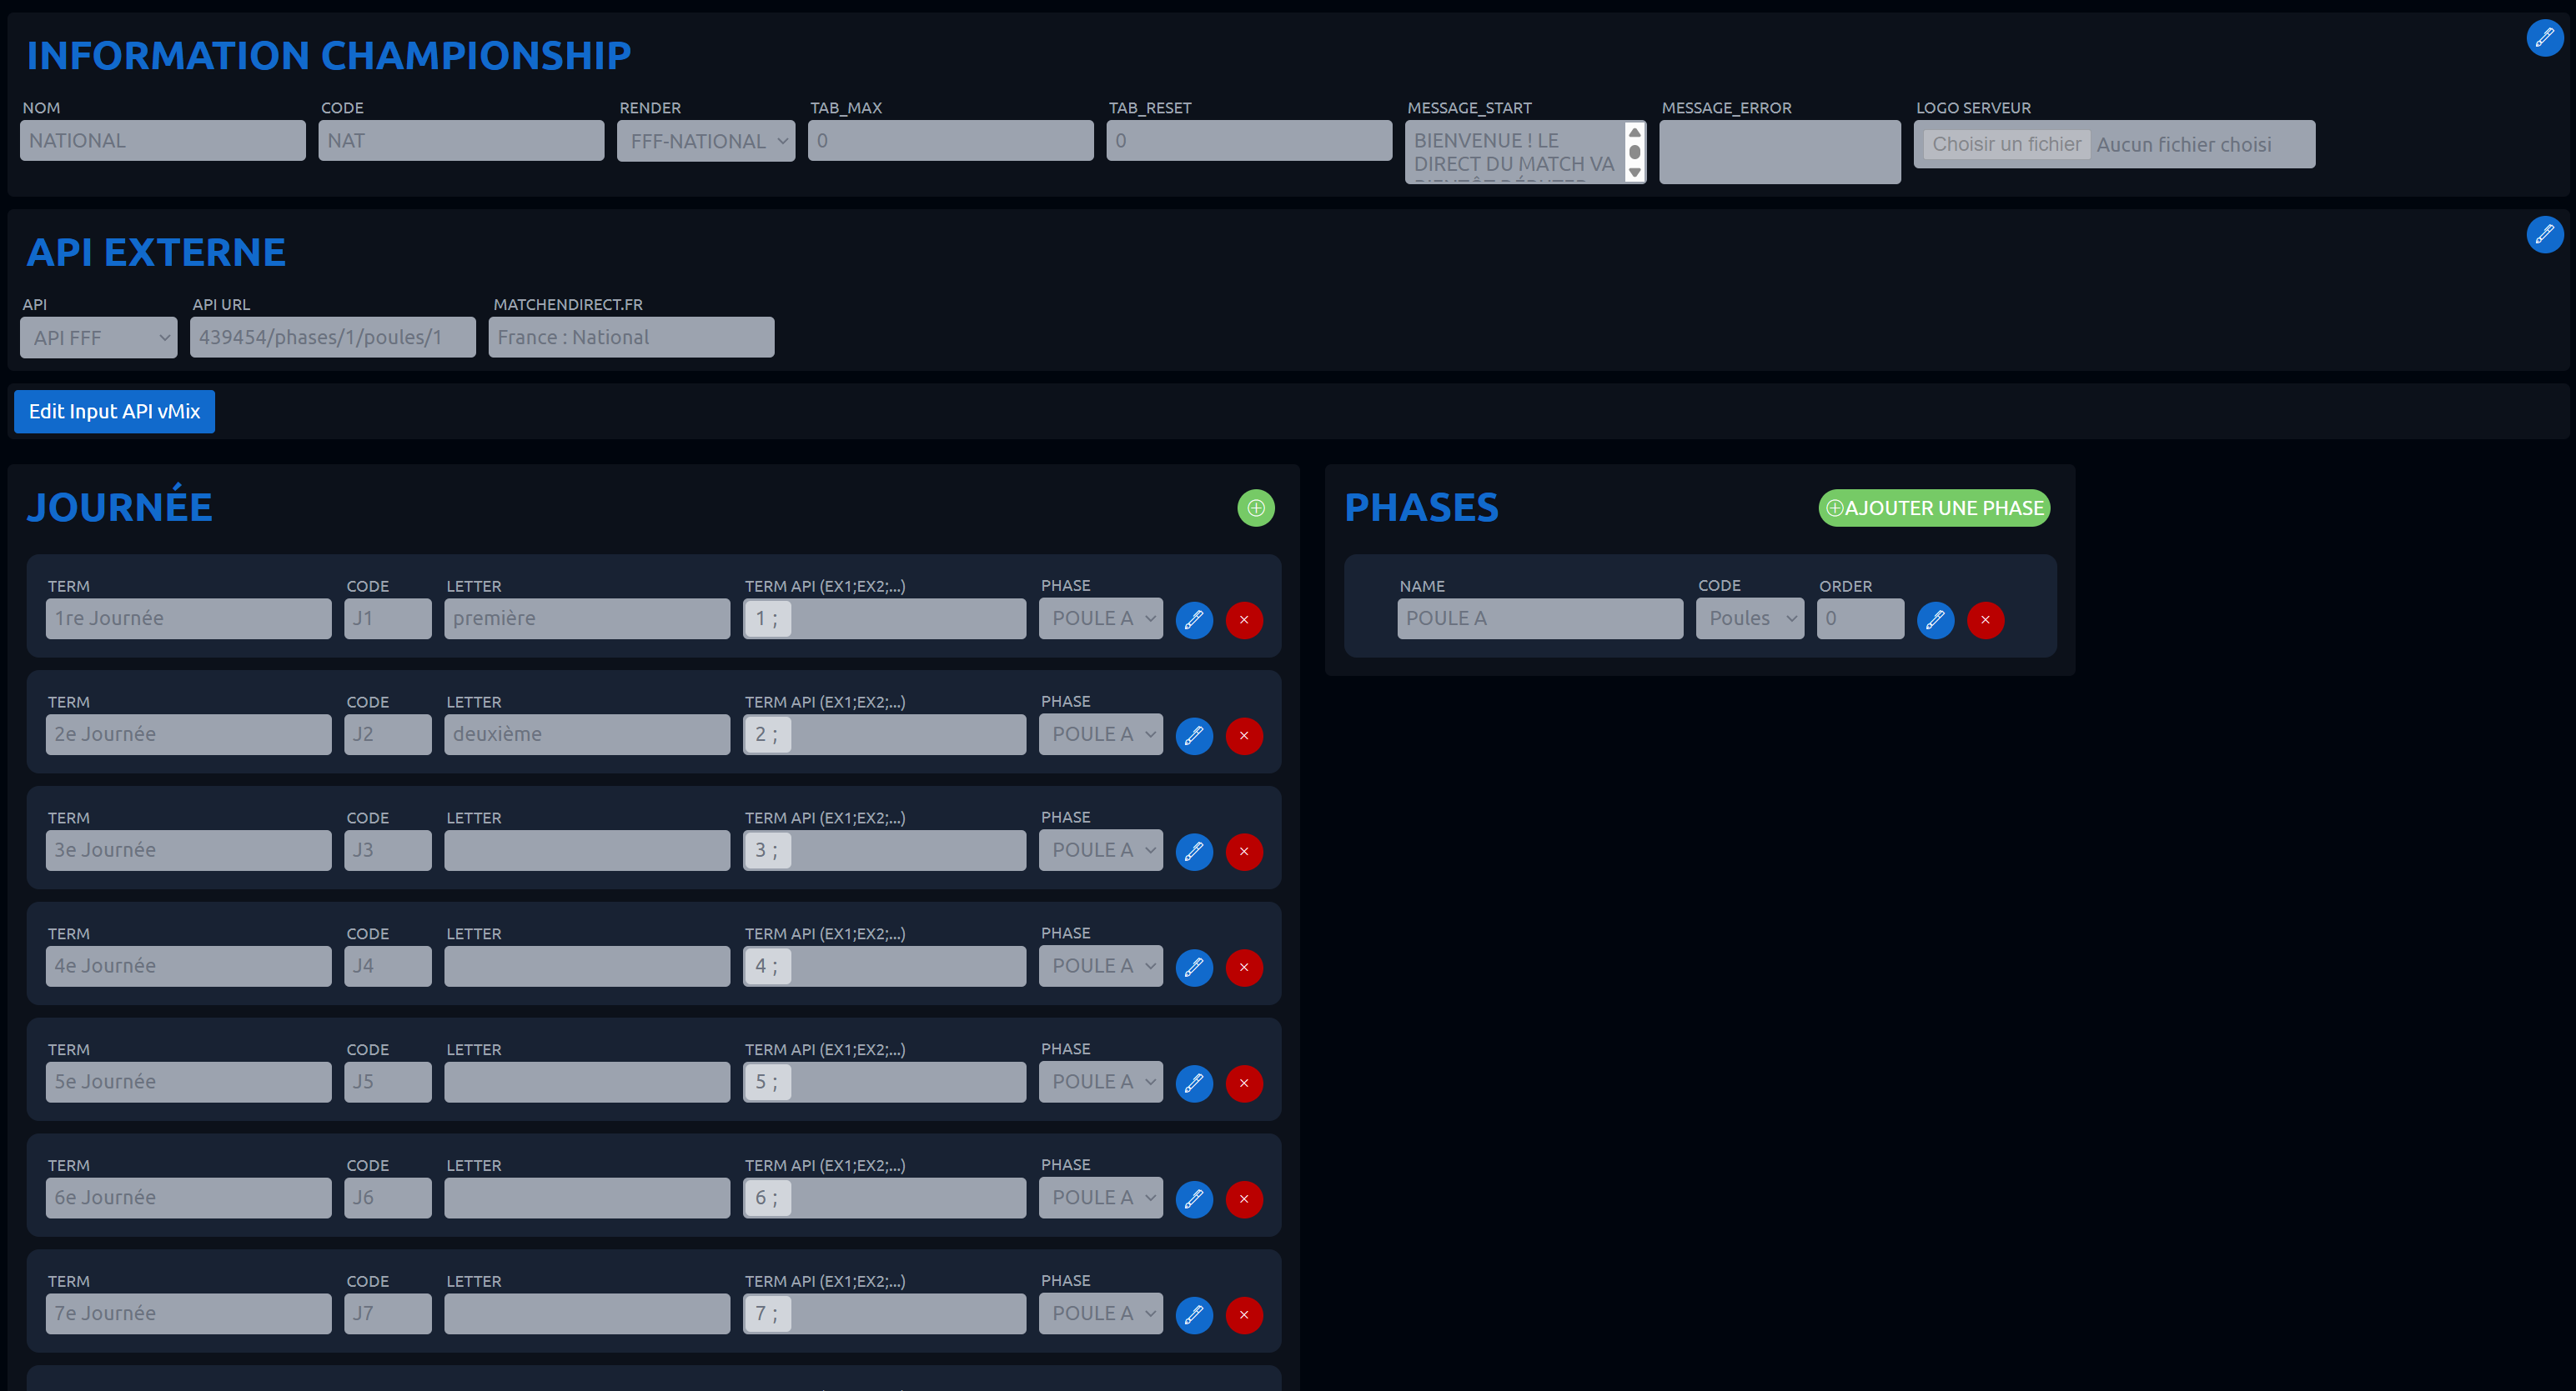Click the TERM API tag '1 ;'
Image resolution: width=2576 pixels, height=1391 pixels.
point(767,618)
